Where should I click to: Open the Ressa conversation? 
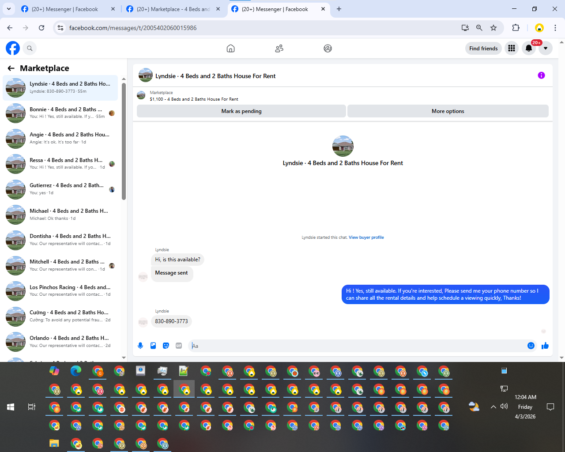pos(60,164)
